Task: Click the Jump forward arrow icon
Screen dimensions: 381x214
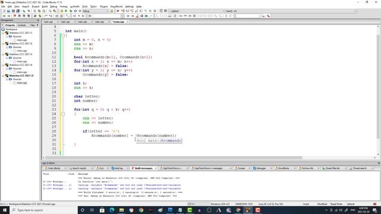Action: 9,16
